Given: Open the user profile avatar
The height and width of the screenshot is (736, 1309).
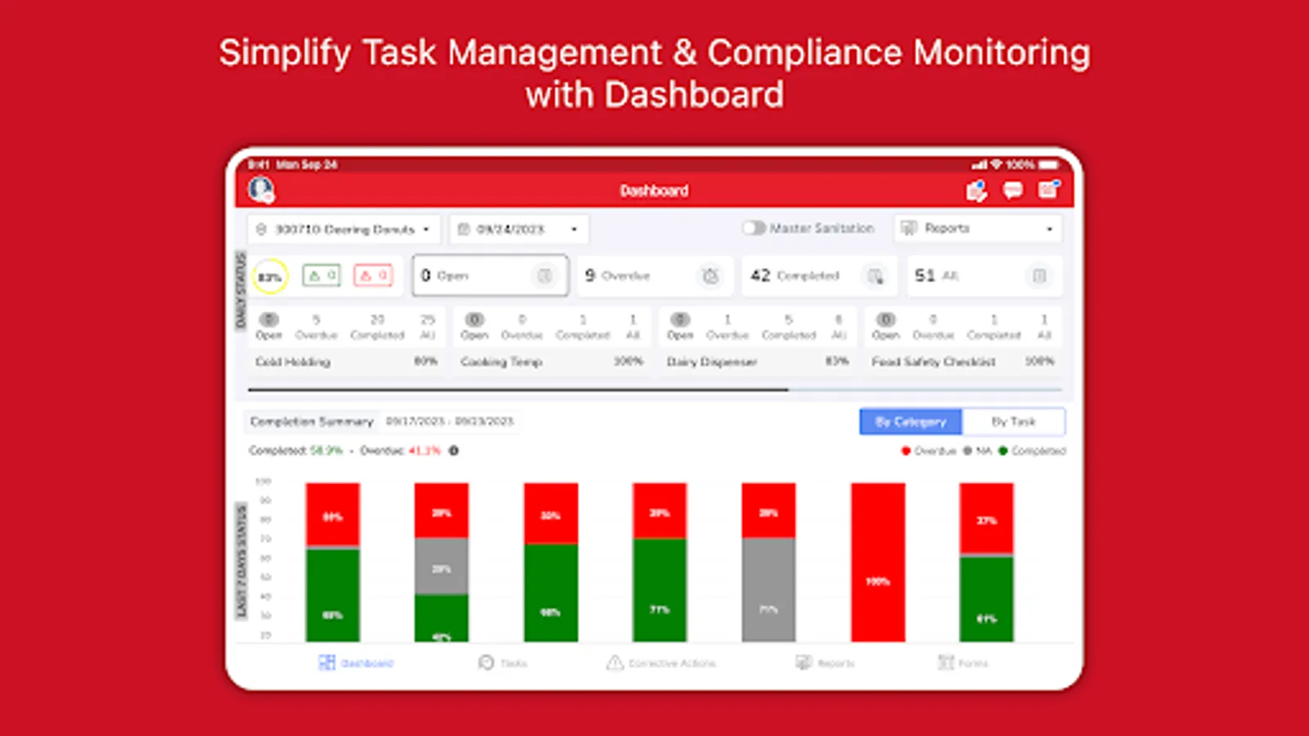Looking at the screenshot, I should (x=261, y=191).
